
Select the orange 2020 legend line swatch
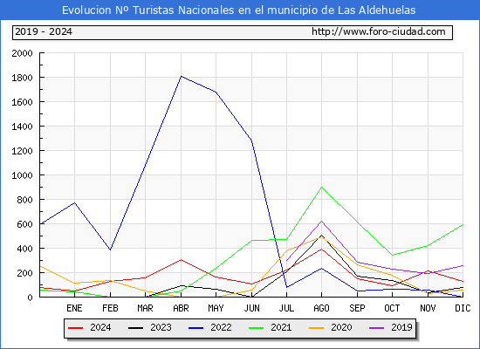click(x=317, y=328)
